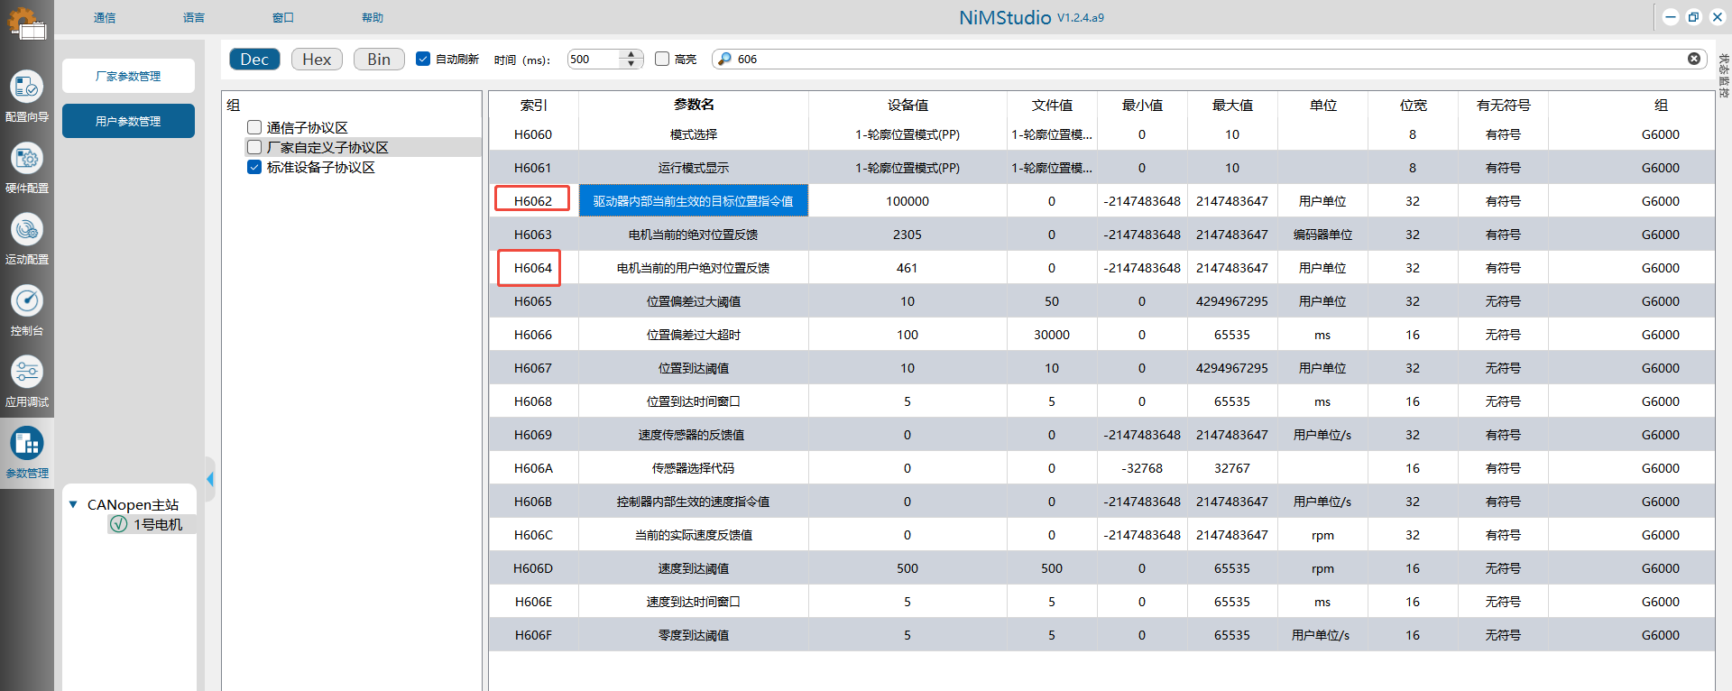Open the 帮助 help menu

pos(373,17)
